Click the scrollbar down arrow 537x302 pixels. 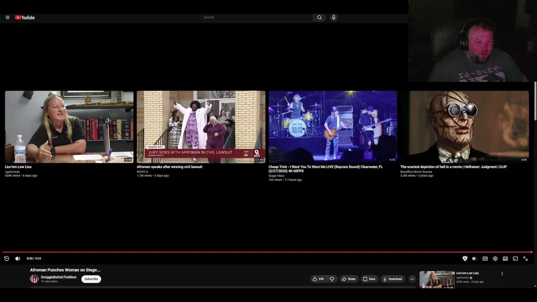[x=535, y=286]
